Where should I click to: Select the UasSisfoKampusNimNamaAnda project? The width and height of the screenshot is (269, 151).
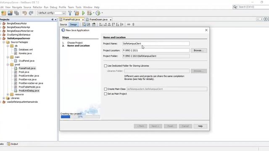click(22, 102)
